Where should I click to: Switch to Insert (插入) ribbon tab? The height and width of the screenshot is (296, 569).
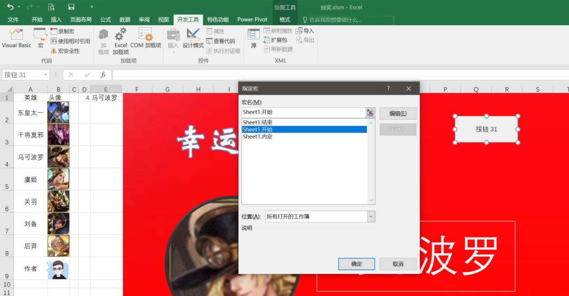[x=56, y=19]
